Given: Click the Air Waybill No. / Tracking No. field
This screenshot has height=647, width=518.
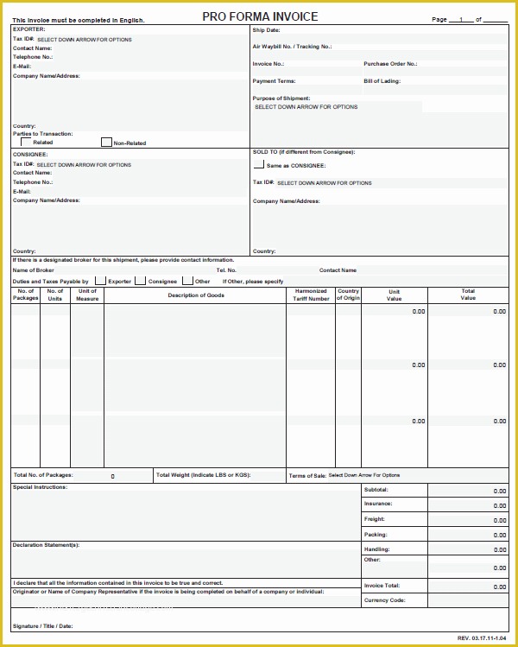Looking at the screenshot, I should [x=379, y=55].
